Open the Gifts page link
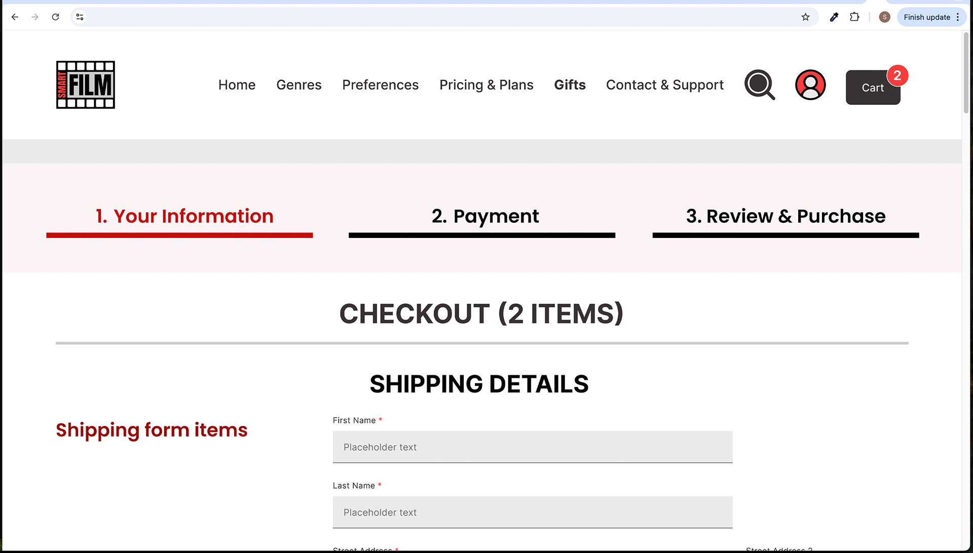This screenshot has width=973, height=553. click(x=570, y=85)
